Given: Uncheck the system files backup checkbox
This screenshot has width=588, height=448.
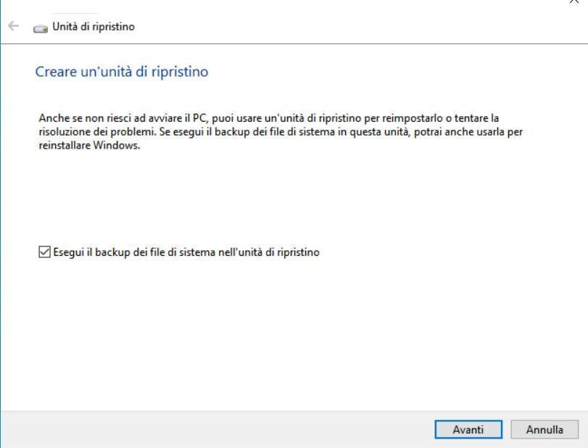Looking at the screenshot, I should click(x=44, y=252).
